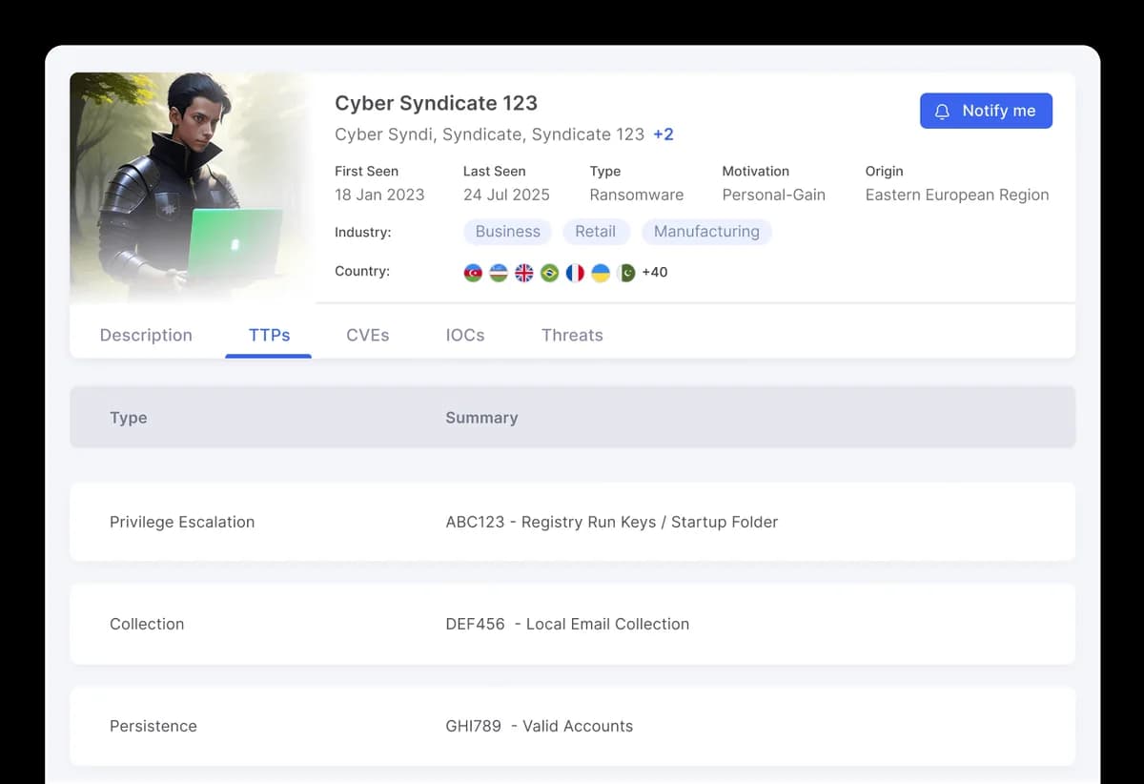Select the Retail industry tag
Screen dimensions: 1144x784
click(595, 232)
